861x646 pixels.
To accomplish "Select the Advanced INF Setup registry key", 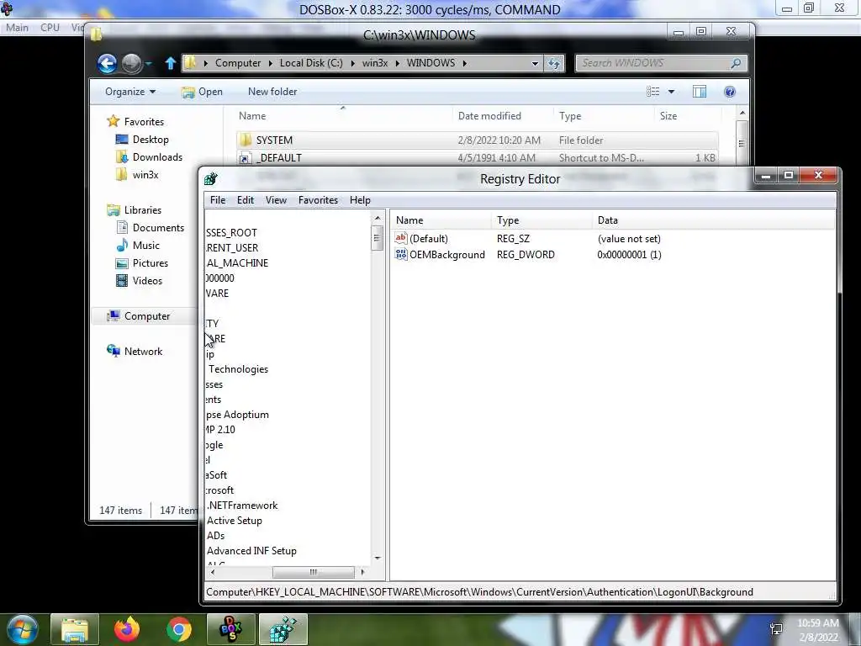I will 251,550.
